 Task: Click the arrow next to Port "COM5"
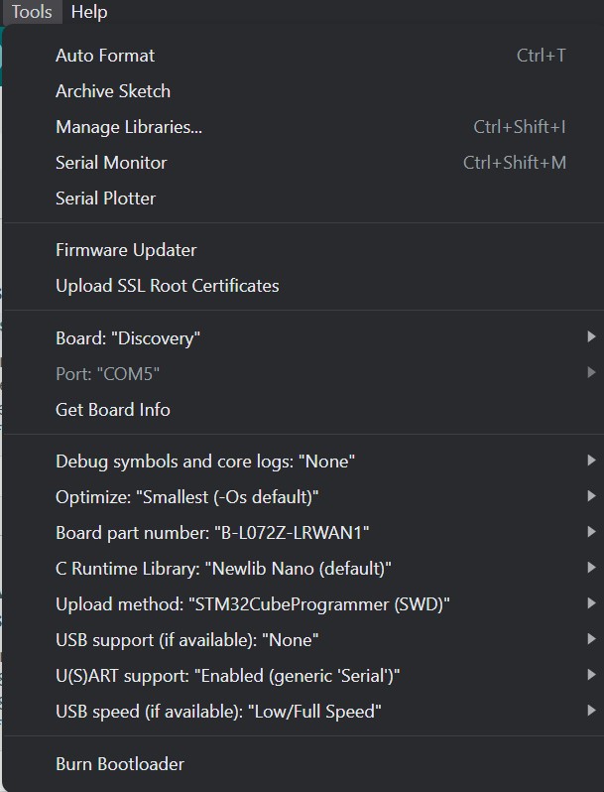pos(591,373)
